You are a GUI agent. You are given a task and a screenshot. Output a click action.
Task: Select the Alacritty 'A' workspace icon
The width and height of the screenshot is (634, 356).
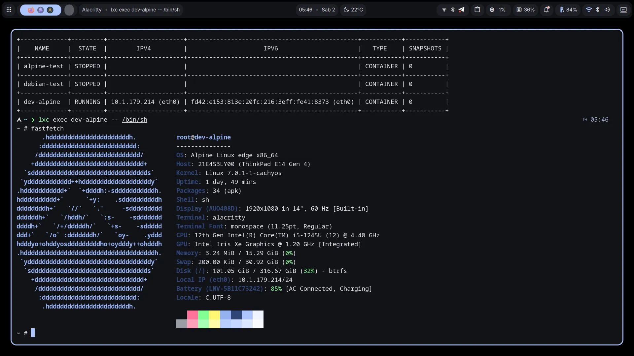pos(50,10)
